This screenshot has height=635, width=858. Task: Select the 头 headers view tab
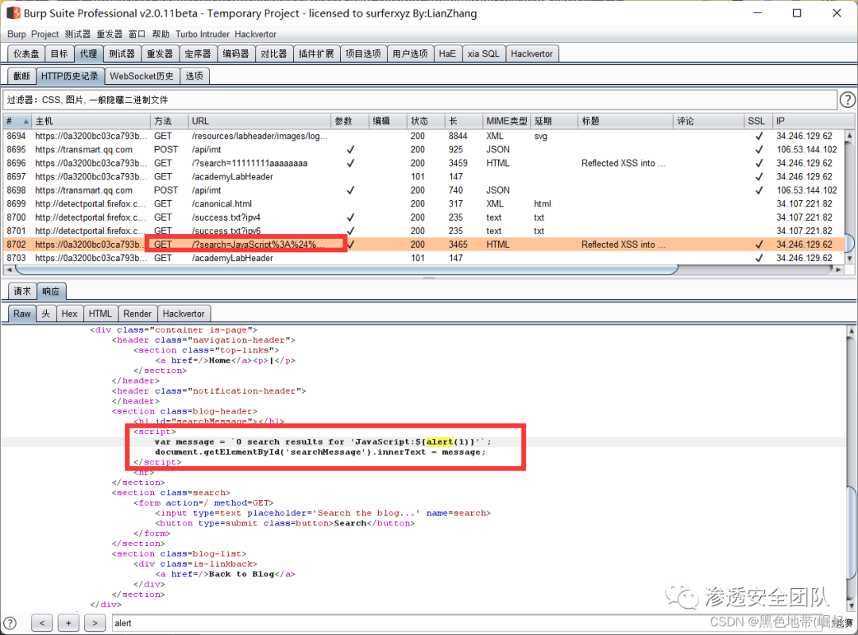46,314
